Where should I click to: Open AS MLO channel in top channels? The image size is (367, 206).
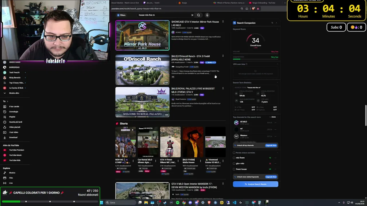point(243,122)
